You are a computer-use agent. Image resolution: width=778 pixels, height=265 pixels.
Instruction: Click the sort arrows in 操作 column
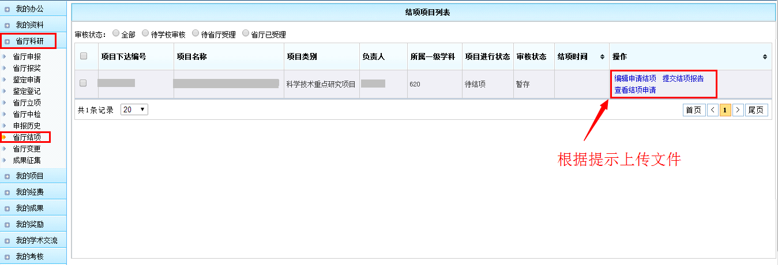click(x=765, y=57)
